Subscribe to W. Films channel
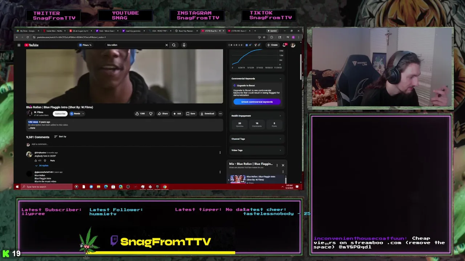The width and height of the screenshot is (465, 261). (60, 113)
